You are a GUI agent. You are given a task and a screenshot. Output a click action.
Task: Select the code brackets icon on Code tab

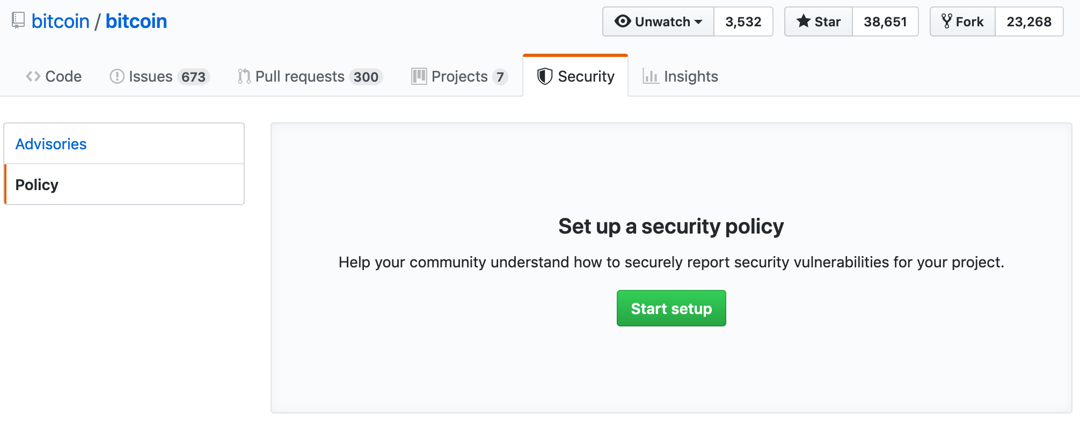click(x=33, y=76)
